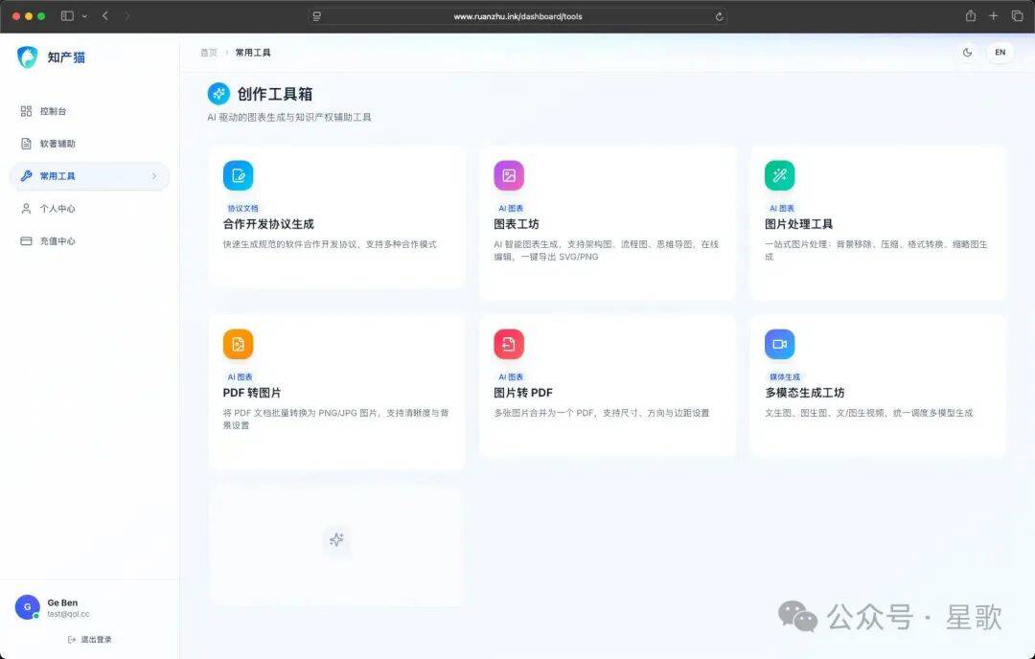Click the 知产猫 logo in sidebar

pyautogui.click(x=28, y=57)
